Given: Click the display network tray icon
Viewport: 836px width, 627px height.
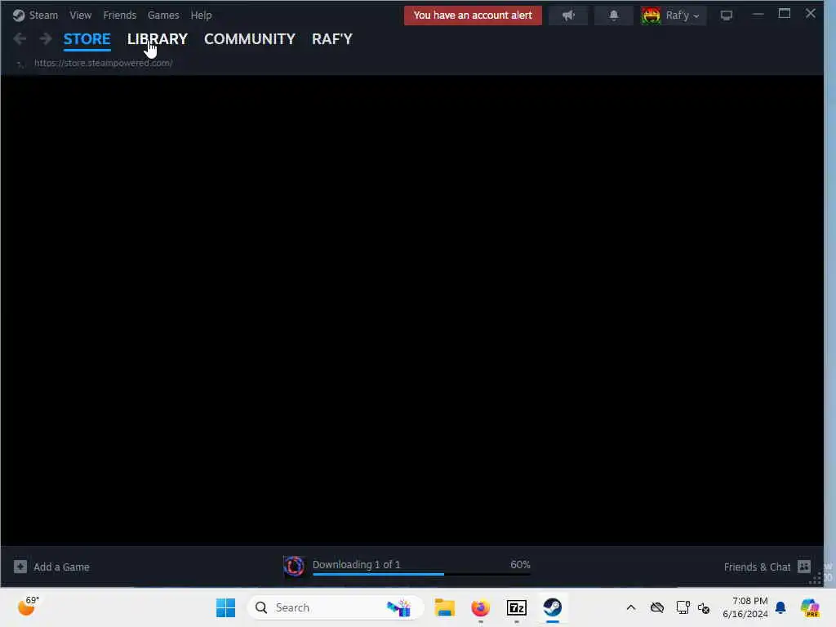Looking at the screenshot, I should [683, 607].
